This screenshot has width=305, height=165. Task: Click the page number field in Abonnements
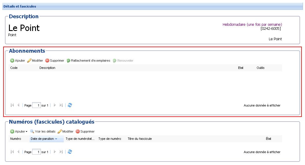pos(36,105)
